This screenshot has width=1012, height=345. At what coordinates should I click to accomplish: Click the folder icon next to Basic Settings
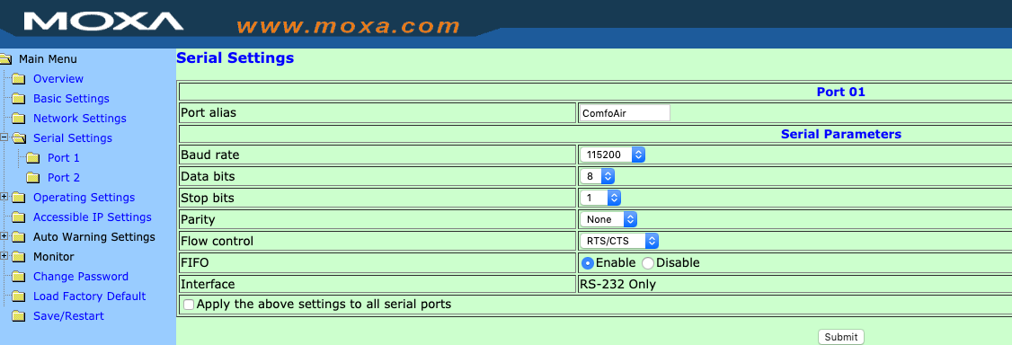(x=19, y=100)
